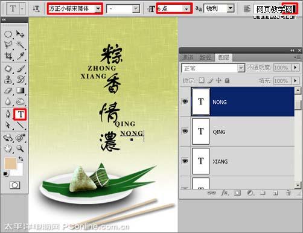
Task: Select the Elliptical Marquee tool
Action: (x=8, y=34)
